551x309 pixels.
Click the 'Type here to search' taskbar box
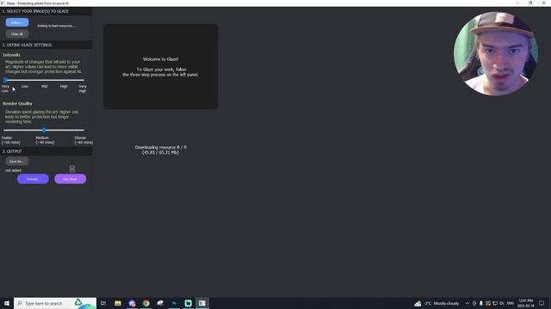tap(55, 303)
